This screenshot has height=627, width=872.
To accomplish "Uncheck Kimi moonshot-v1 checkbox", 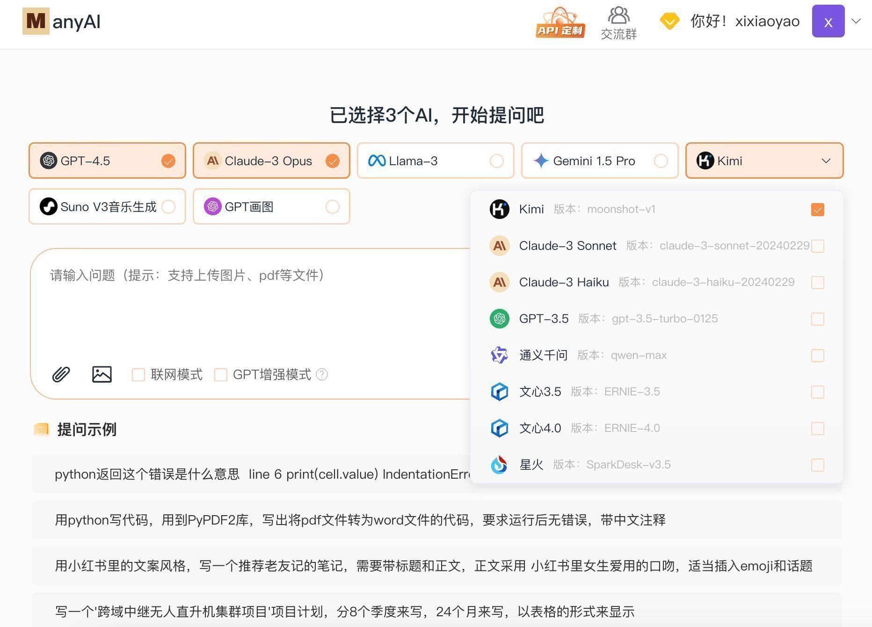I will pos(818,210).
